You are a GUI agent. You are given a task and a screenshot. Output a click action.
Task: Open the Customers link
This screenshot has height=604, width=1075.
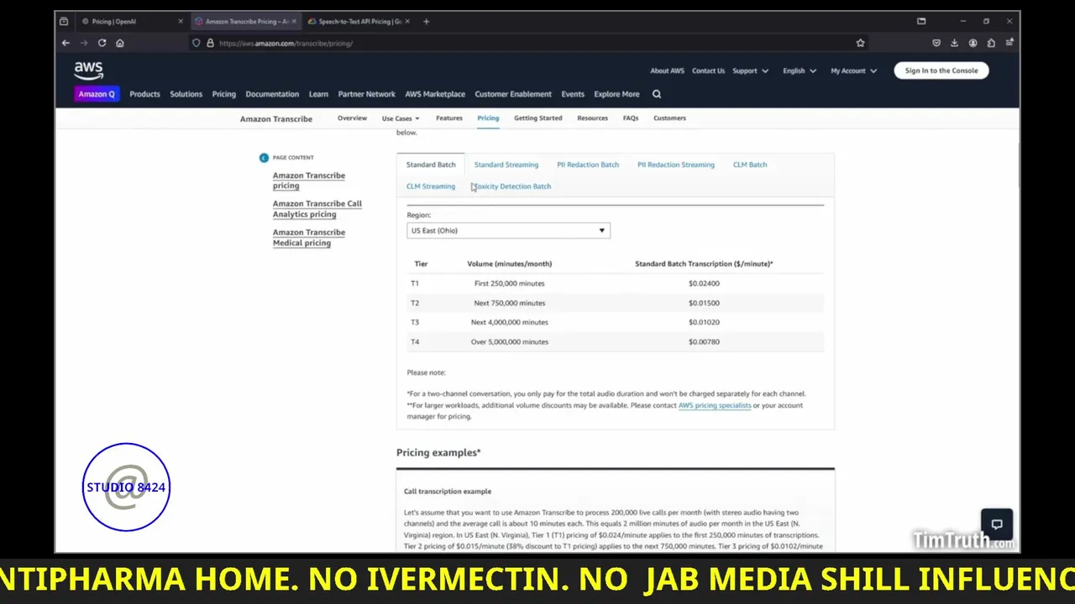click(x=669, y=118)
